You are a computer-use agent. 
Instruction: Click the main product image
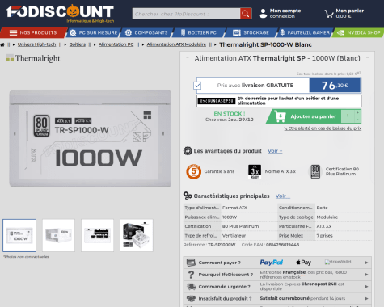[x=91, y=138]
